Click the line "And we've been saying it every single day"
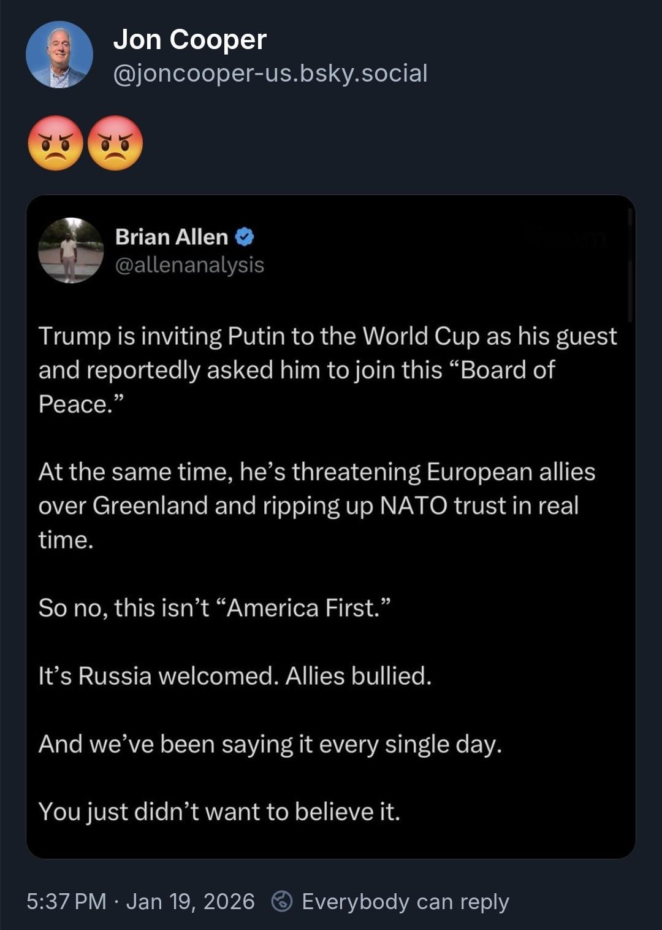The height and width of the screenshot is (930, 662). coord(270,744)
